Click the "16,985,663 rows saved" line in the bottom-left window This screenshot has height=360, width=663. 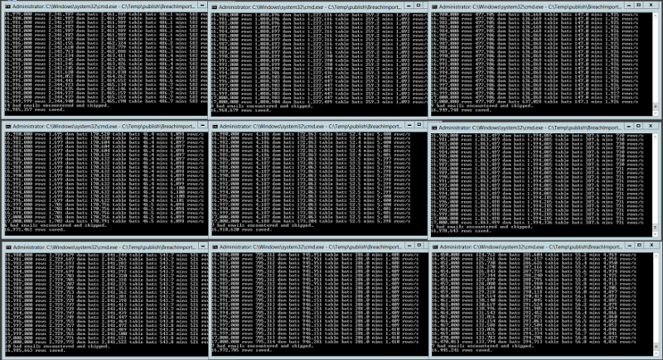click(35, 350)
